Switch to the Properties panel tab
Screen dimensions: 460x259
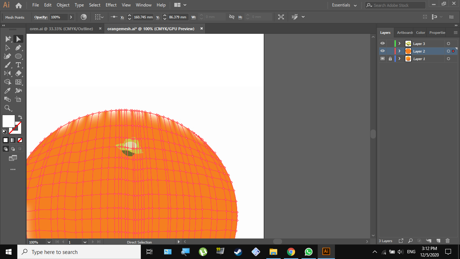[437, 32]
